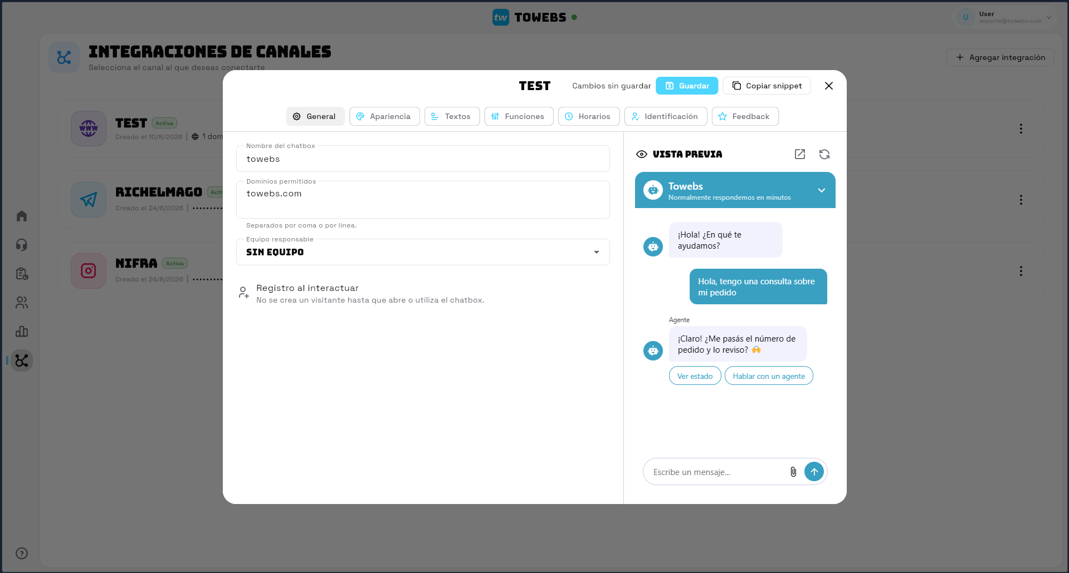This screenshot has width=1069, height=573.
Task: Send message with the arrow button
Action: click(814, 472)
